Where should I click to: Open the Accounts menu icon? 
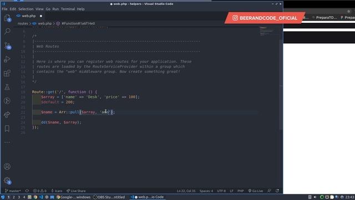[x=7, y=167]
